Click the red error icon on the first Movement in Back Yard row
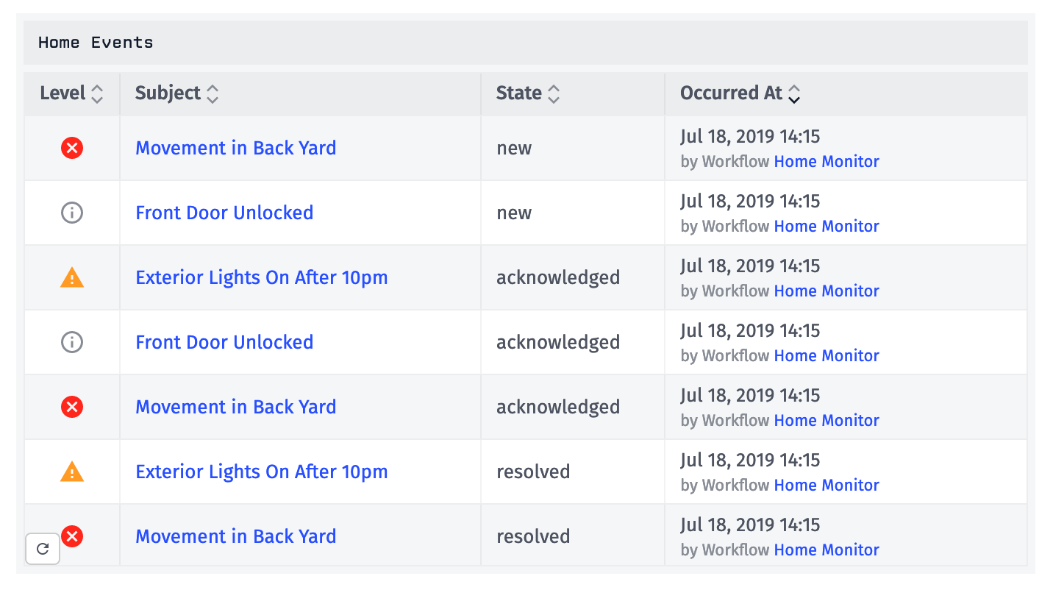This screenshot has width=1053, height=590. [x=71, y=148]
